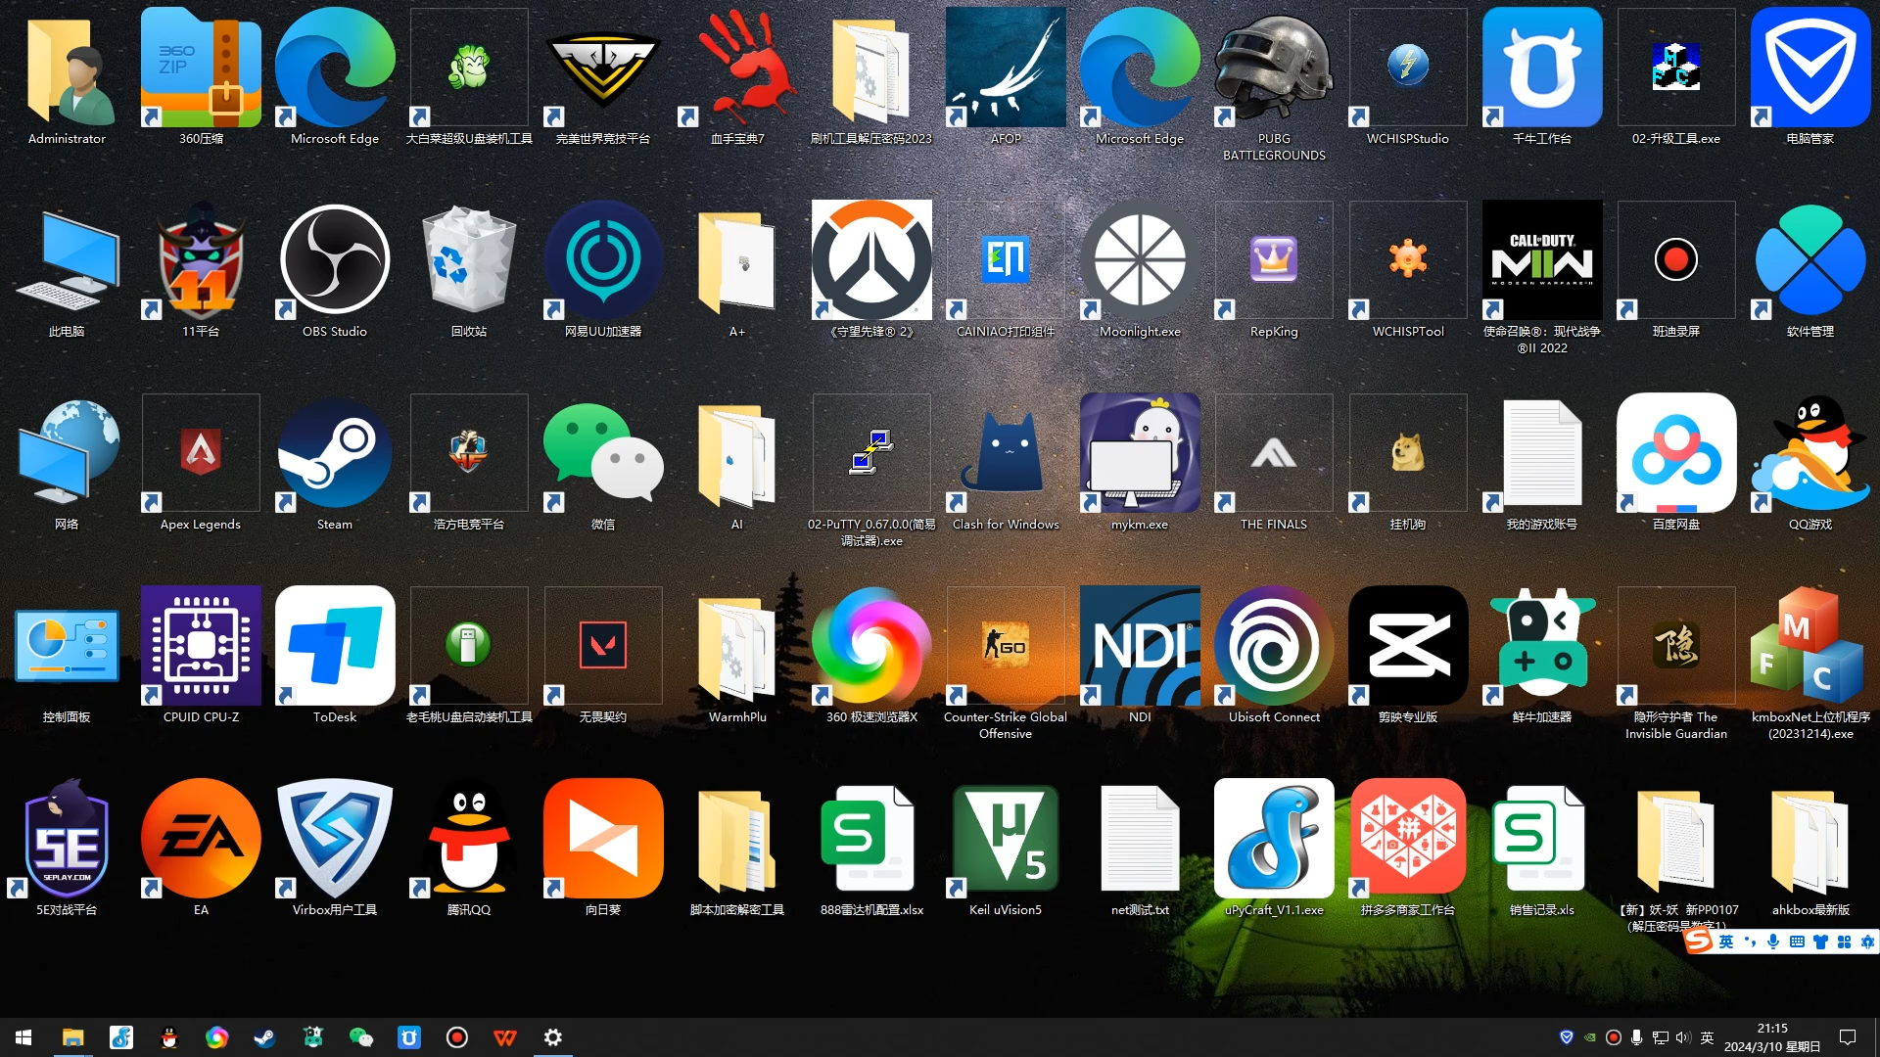Open the 控制面板 control panel icon
Image resolution: width=1880 pixels, height=1057 pixels.
tap(67, 655)
